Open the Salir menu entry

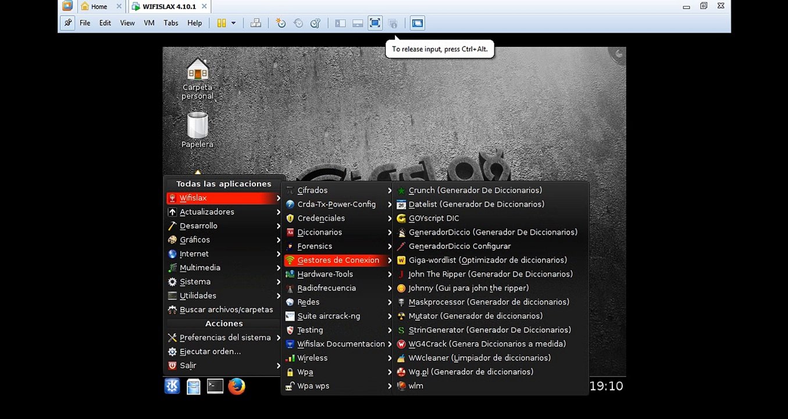pos(224,365)
